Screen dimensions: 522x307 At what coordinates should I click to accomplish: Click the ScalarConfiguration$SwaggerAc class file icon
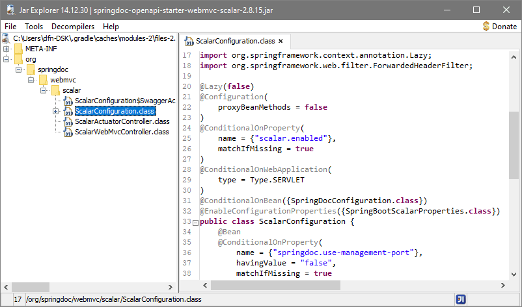point(68,101)
